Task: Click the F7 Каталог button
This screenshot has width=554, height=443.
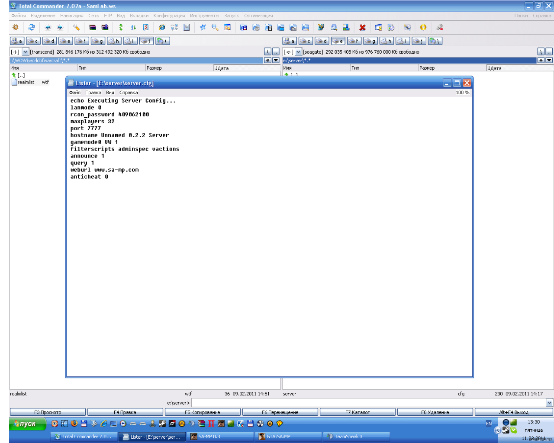Action: (x=358, y=412)
